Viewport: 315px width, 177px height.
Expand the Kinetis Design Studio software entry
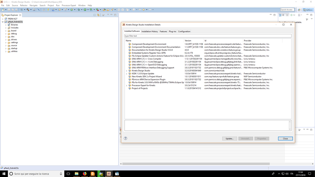(x=126, y=71)
